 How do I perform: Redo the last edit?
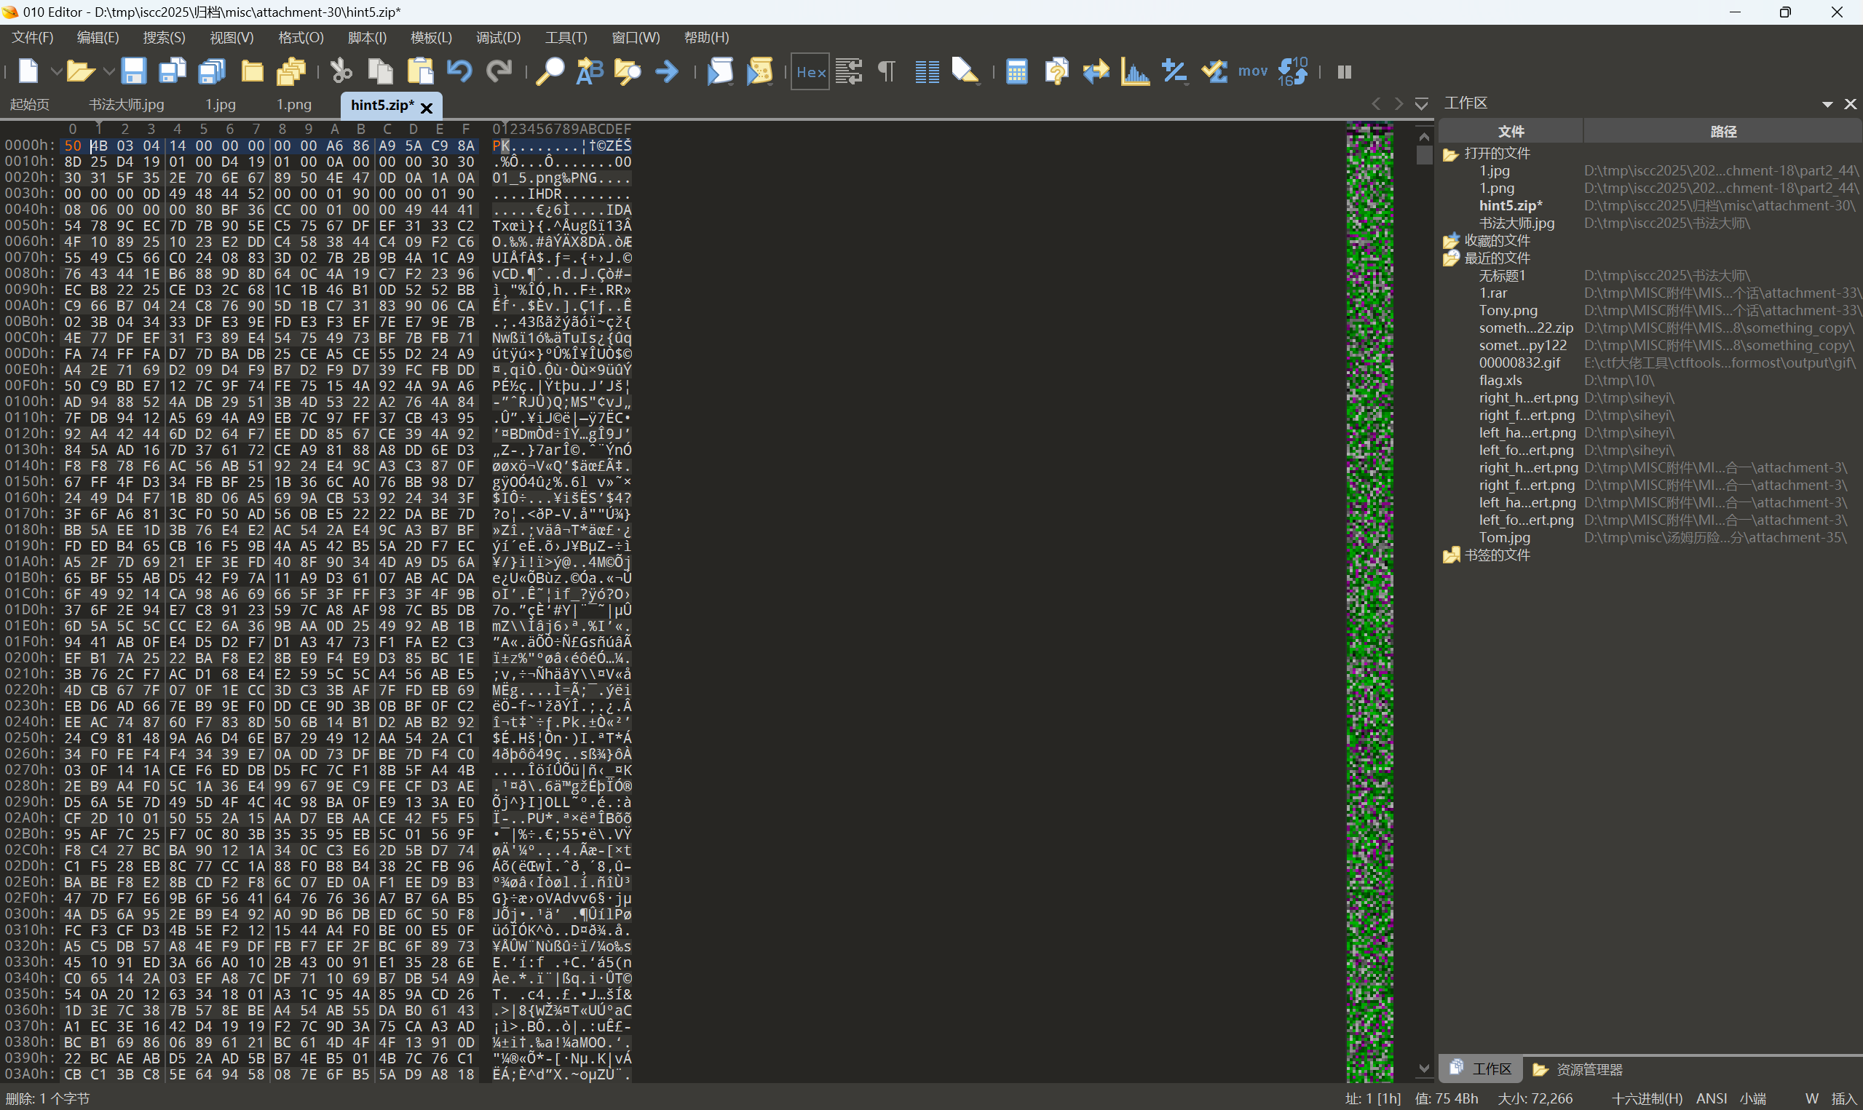499,72
